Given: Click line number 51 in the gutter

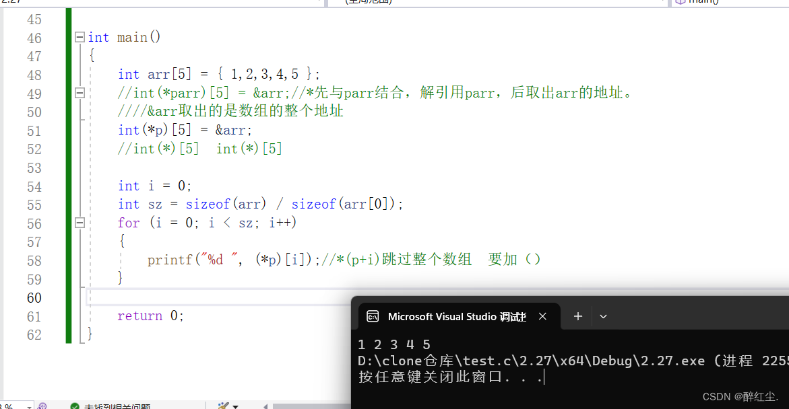Looking at the screenshot, I should (34, 131).
